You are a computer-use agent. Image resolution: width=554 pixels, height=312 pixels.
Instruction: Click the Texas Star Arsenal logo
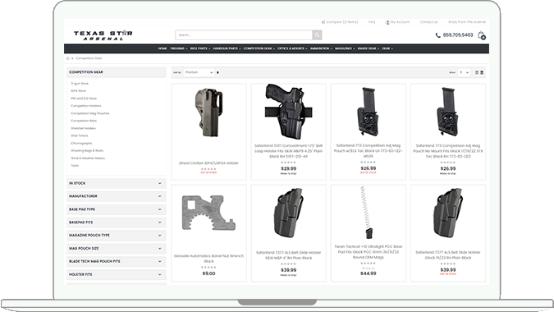coord(103,35)
